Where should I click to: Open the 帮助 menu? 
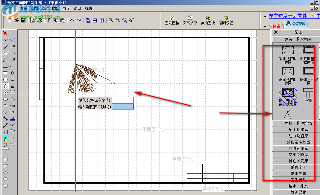point(88,8)
